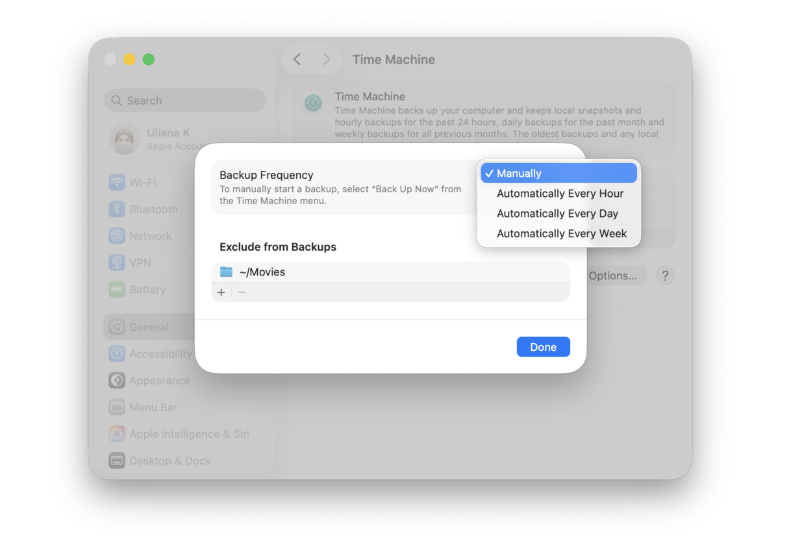Select the Bluetooth icon in the sidebar

(x=117, y=209)
